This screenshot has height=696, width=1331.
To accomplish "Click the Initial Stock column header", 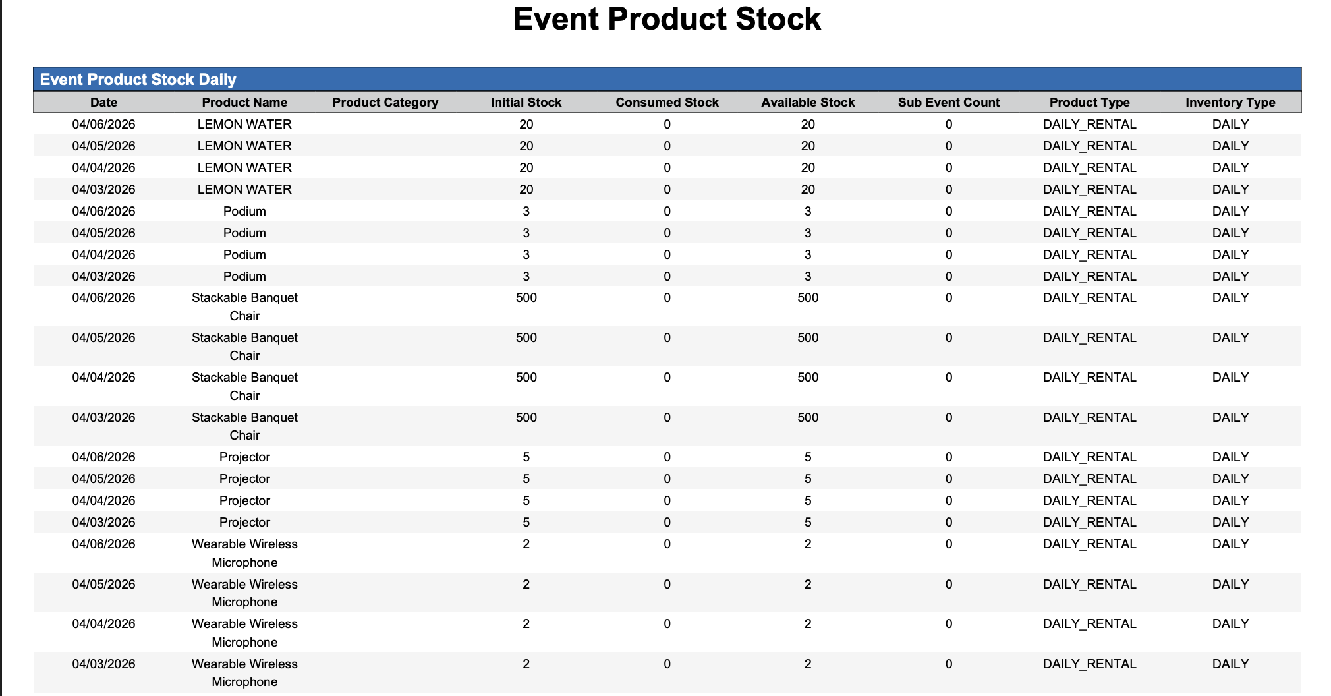I will 526,102.
